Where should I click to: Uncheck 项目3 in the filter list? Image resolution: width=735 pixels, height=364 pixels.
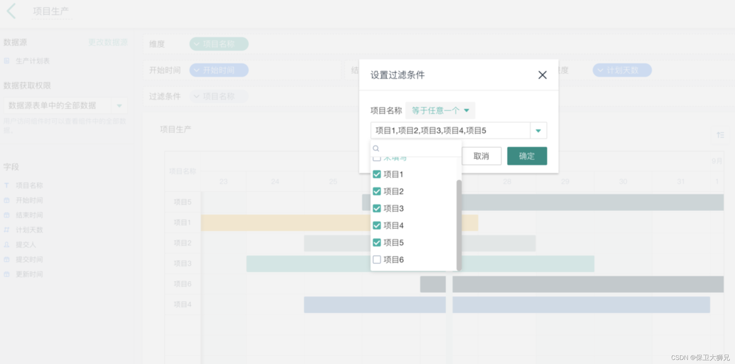(377, 208)
